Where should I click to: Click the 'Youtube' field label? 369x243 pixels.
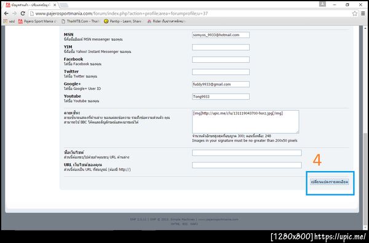tap(73, 96)
